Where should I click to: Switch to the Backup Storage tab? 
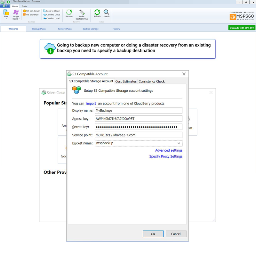91,29
